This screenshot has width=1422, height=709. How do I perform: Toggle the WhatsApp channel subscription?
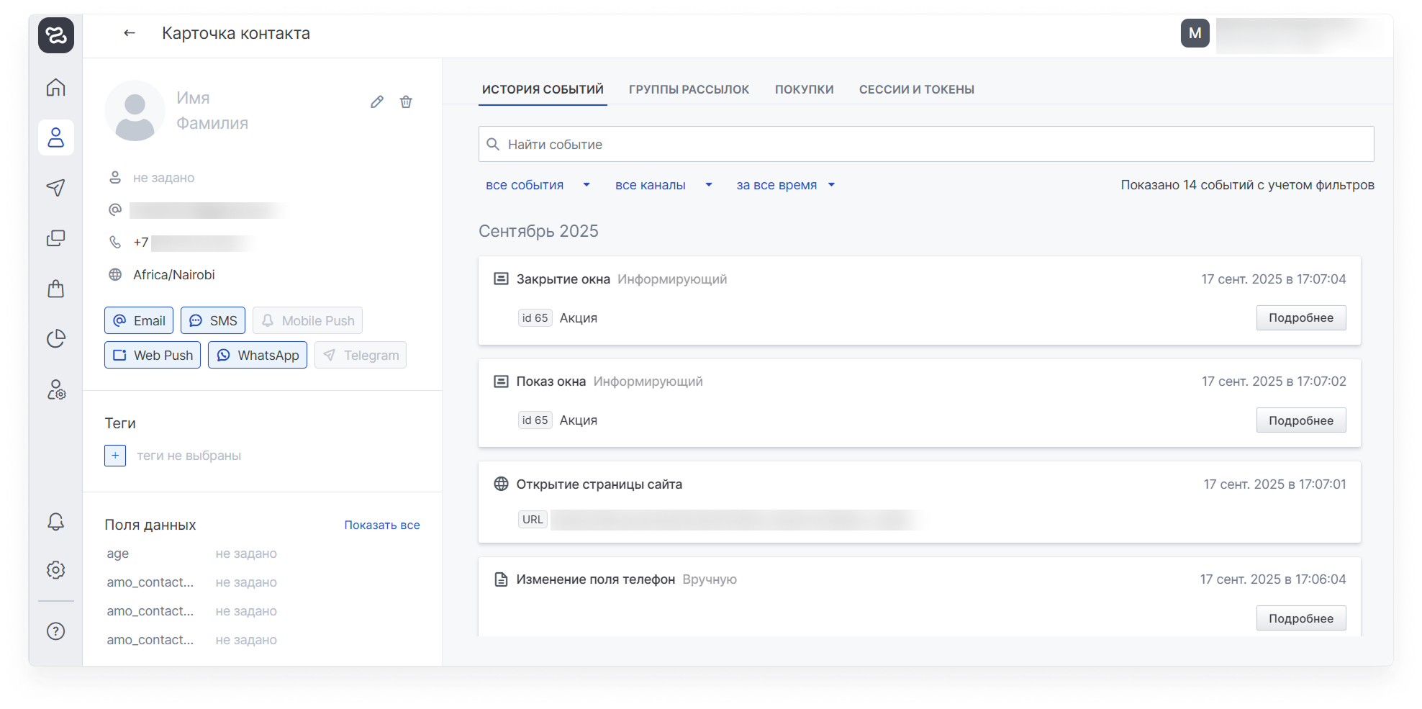[258, 356]
